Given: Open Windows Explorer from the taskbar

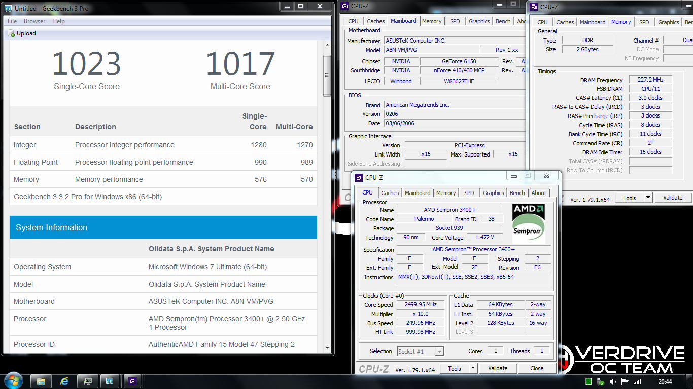Looking at the screenshot, I should pos(41,381).
